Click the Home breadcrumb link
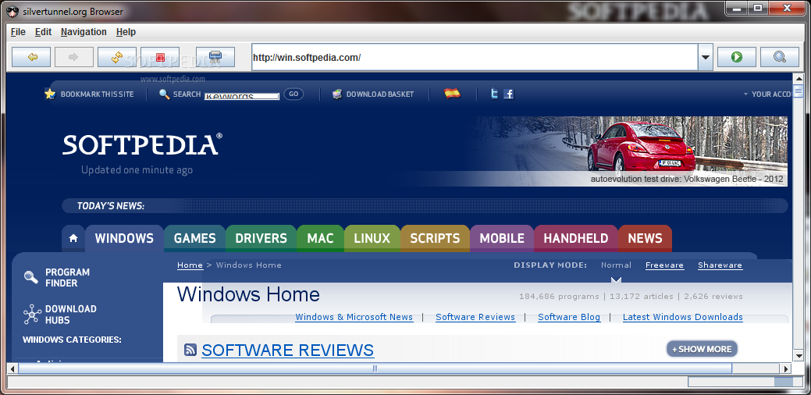This screenshot has height=395, width=811. 190,265
